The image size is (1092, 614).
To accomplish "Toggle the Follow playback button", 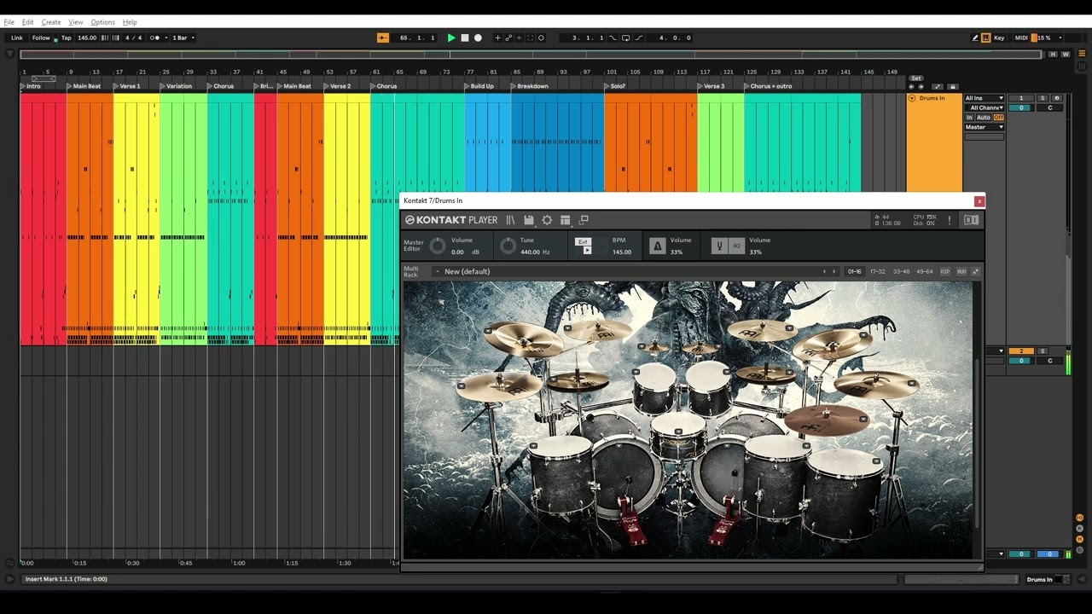I will tap(41, 38).
